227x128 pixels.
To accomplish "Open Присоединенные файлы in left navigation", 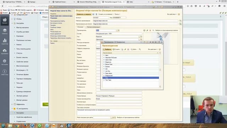I will [57, 21].
